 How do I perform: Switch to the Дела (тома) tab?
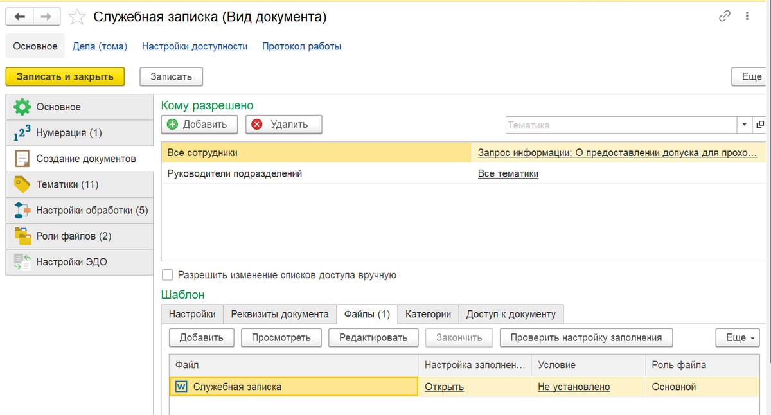[x=100, y=46]
